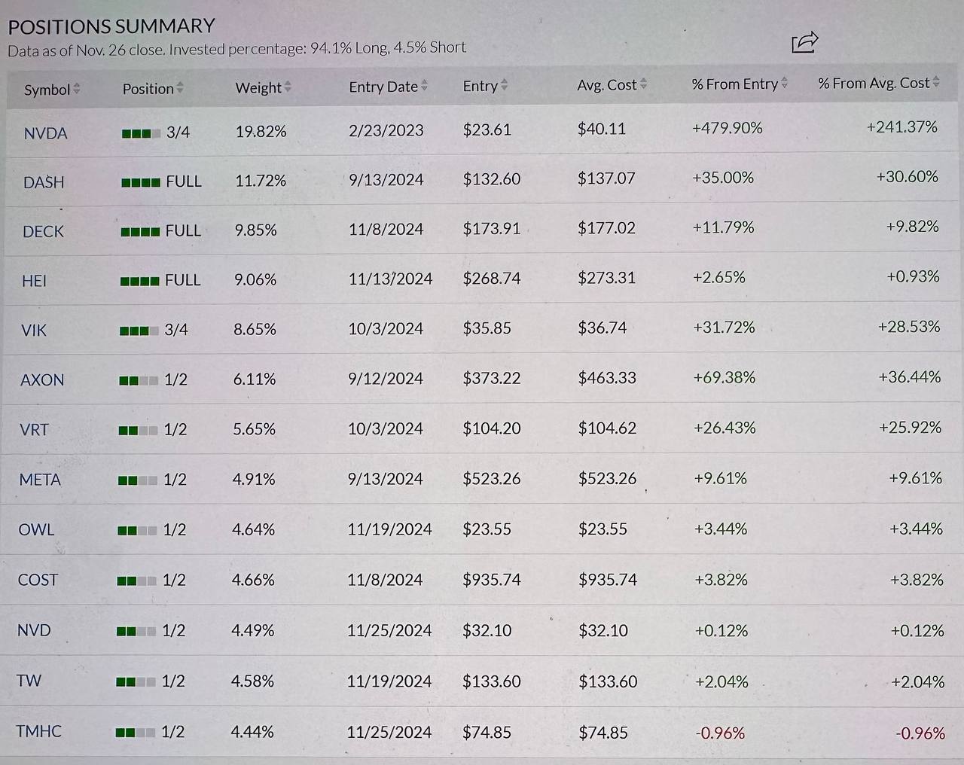Click the COST ticker symbol
The image size is (964, 765).
coord(38,580)
